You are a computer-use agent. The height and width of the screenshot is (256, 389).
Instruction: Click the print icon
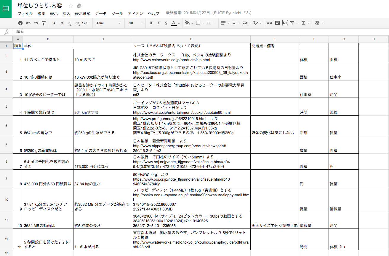coord(20,23)
